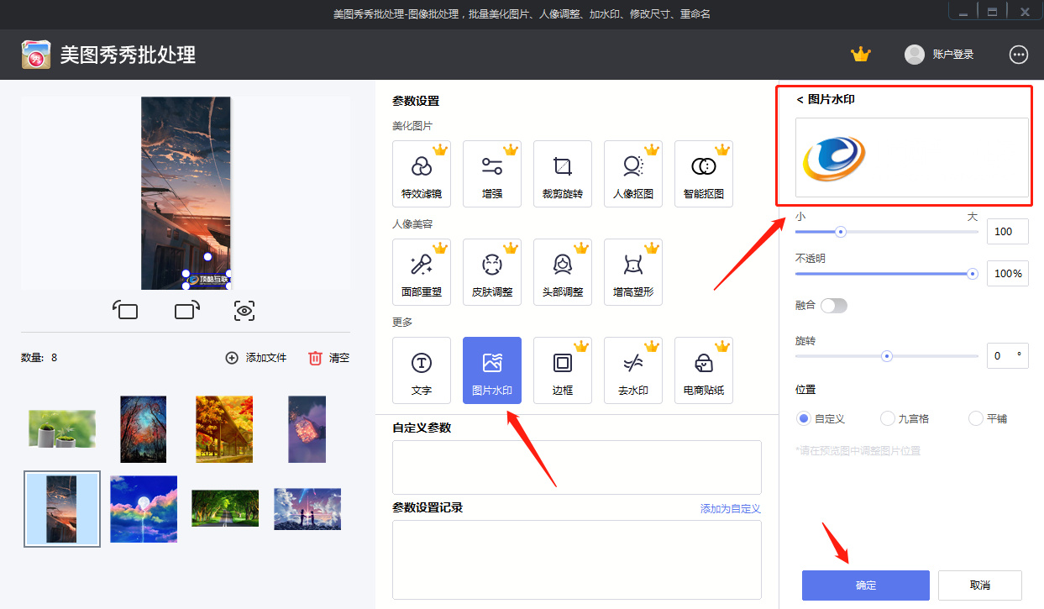
Task: Rotate preview image counterclockwise
Action: pos(125,311)
